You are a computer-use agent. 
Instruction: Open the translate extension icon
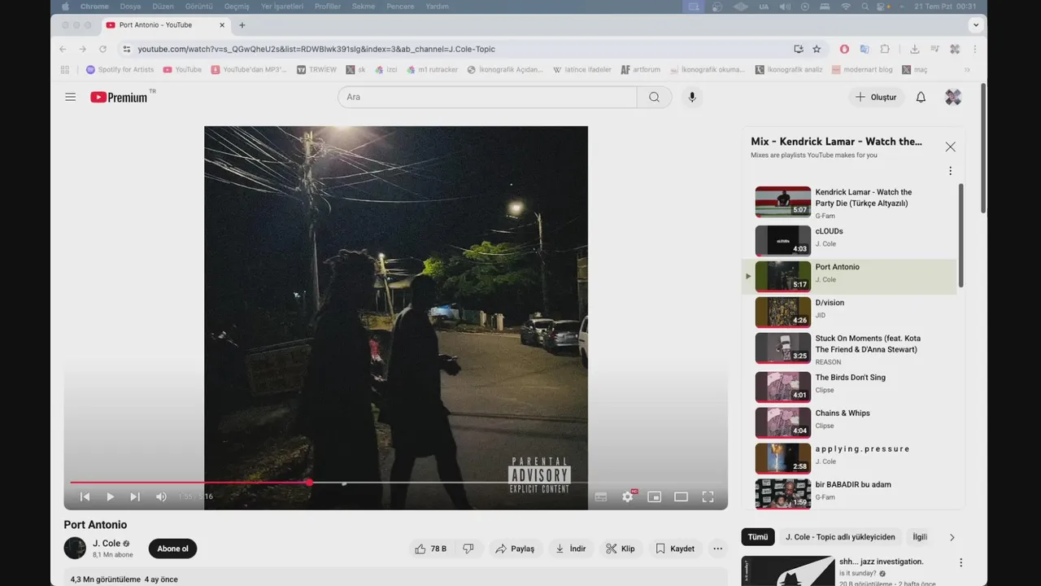pyautogui.click(x=865, y=49)
